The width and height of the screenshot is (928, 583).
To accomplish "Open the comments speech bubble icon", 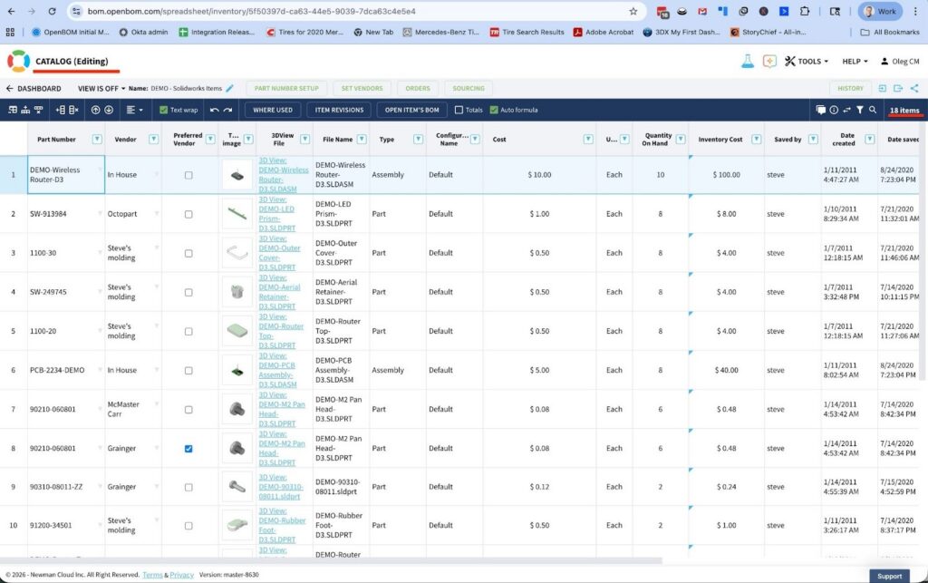I will click(x=821, y=110).
